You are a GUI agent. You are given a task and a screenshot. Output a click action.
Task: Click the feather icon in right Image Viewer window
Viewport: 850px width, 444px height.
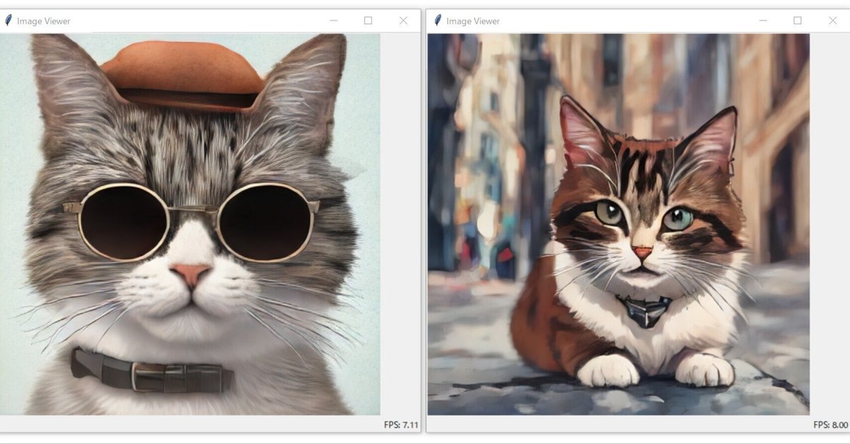(x=438, y=21)
